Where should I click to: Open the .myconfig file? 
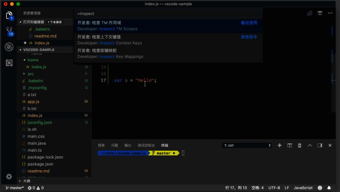37,88
